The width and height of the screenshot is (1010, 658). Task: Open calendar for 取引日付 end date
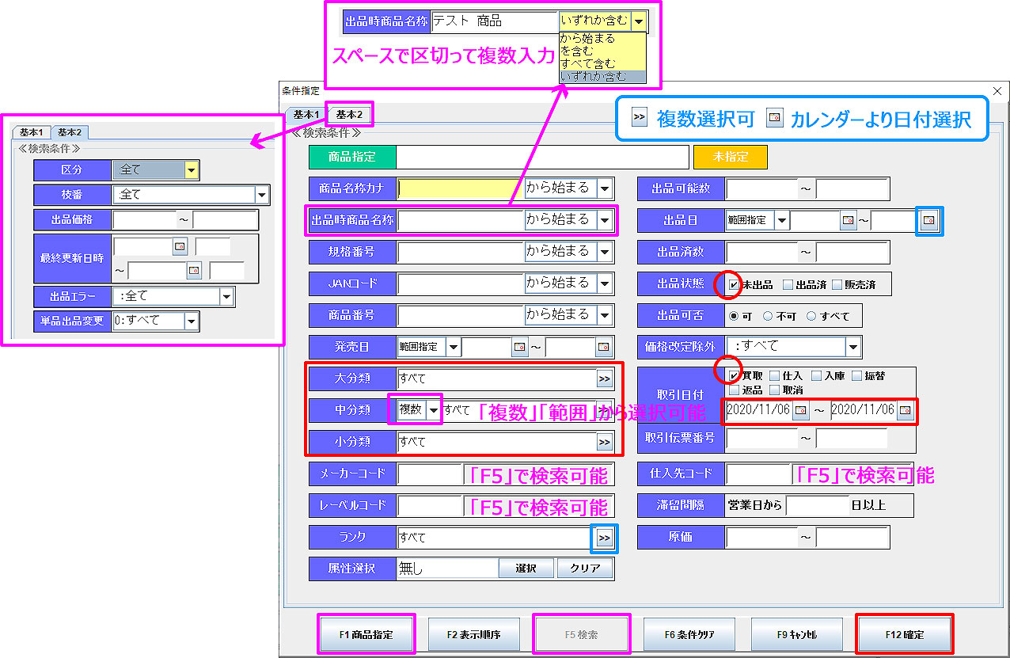click(x=905, y=410)
